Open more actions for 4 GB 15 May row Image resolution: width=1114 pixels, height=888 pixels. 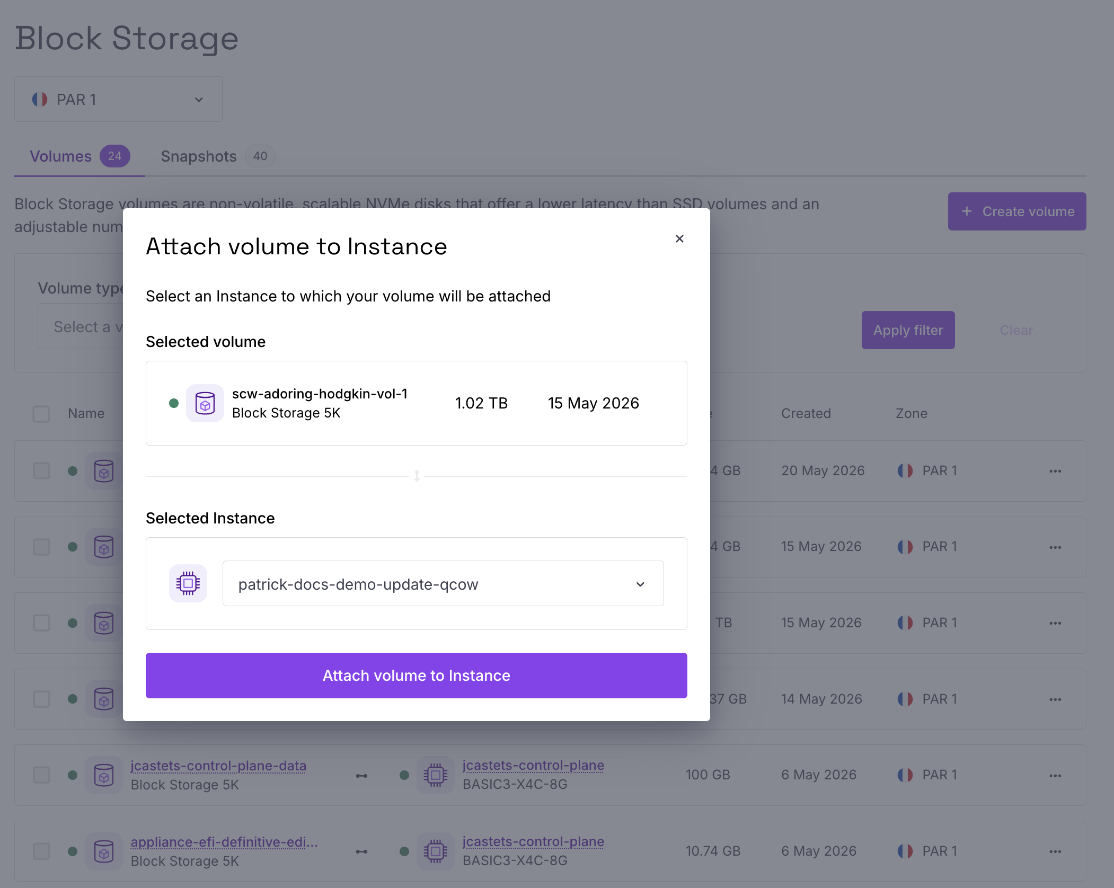coord(1055,547)
